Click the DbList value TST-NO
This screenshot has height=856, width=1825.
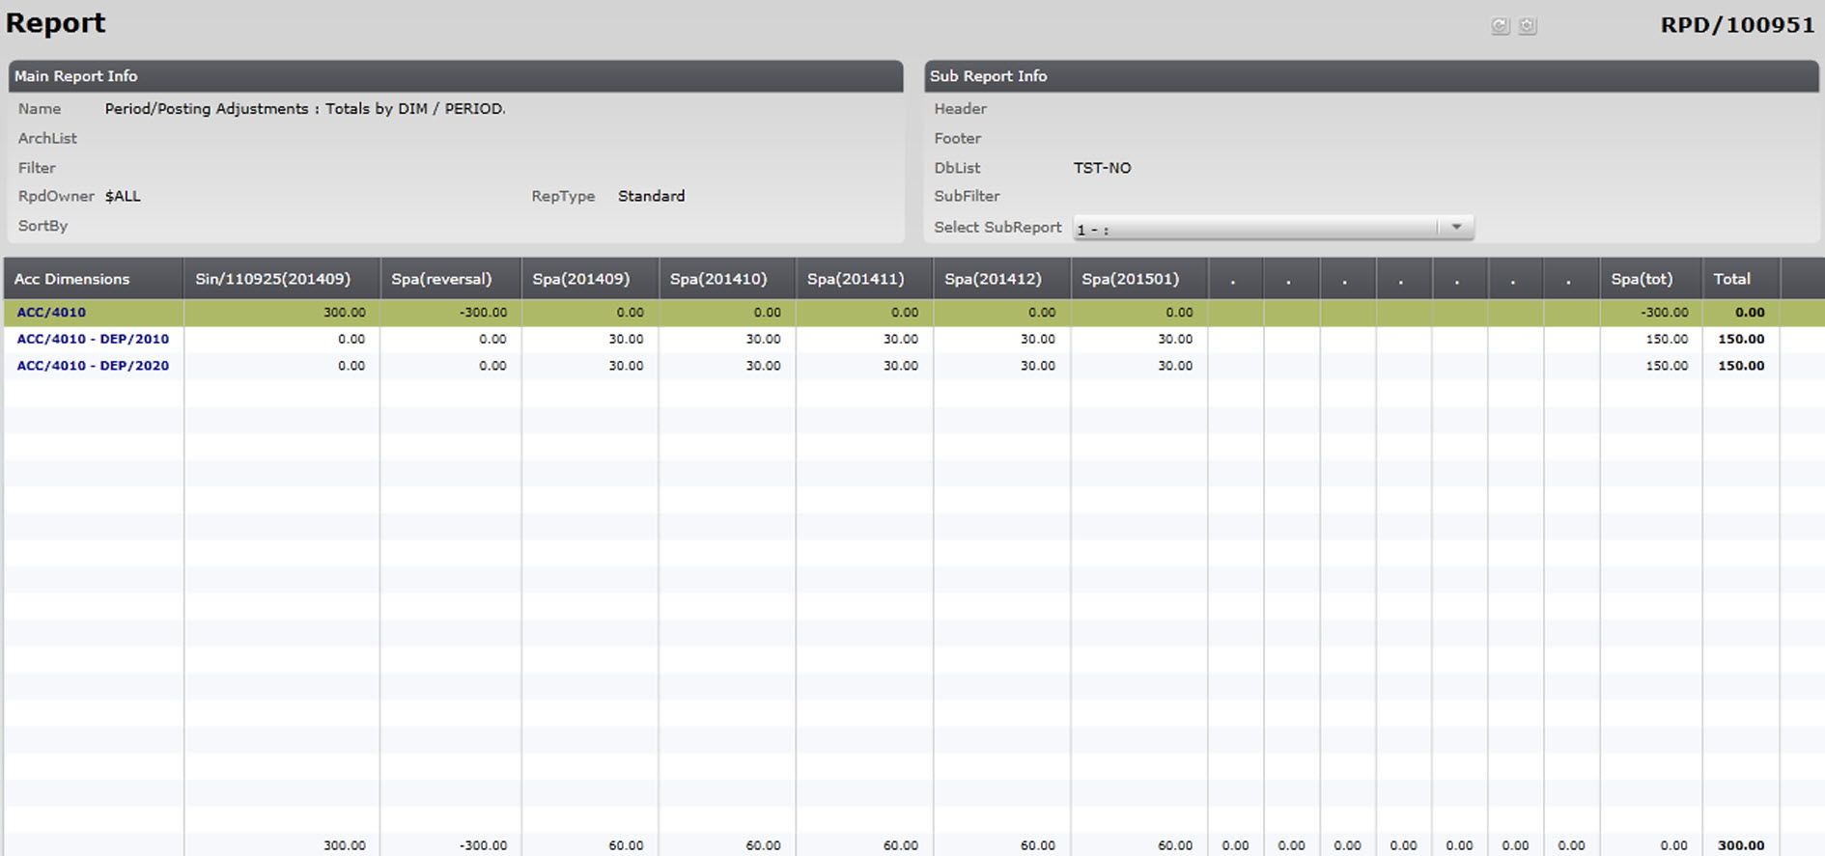pyautogui.click(x=1102, y=168)
